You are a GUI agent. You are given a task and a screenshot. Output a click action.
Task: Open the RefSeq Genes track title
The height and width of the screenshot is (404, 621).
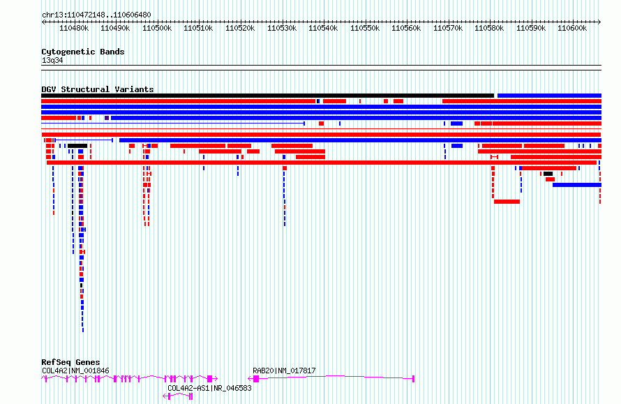coord(70,362)
